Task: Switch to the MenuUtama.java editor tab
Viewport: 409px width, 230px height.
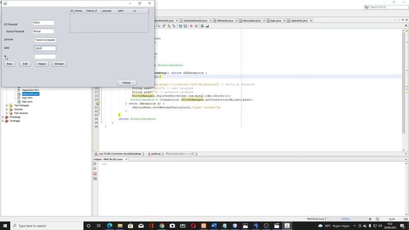Action: (x=251, y=20)
